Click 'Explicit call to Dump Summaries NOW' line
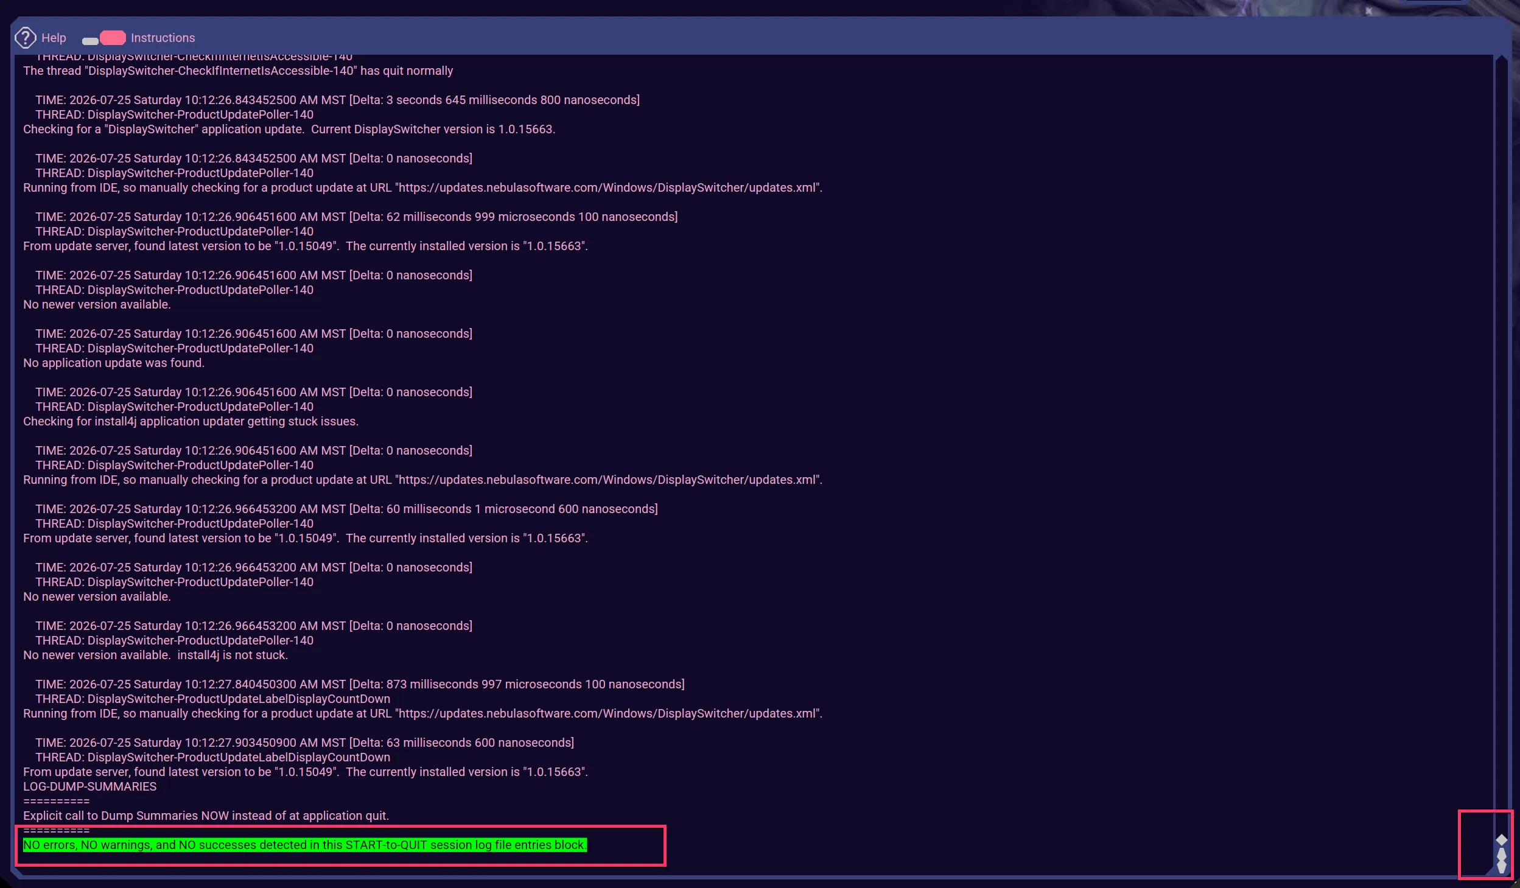1520x888 pixels. coord(206,816)
